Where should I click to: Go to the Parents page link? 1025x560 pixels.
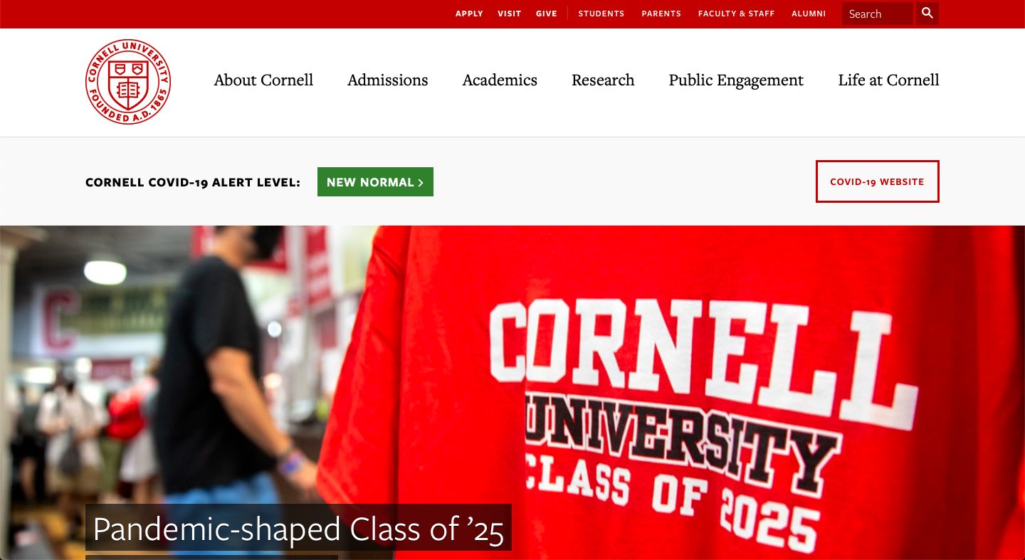click(661, 14)
